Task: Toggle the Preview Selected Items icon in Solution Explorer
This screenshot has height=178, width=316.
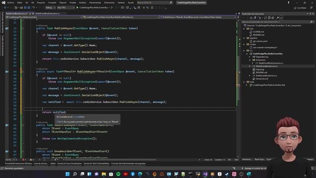Action: (x=281, y=18)
